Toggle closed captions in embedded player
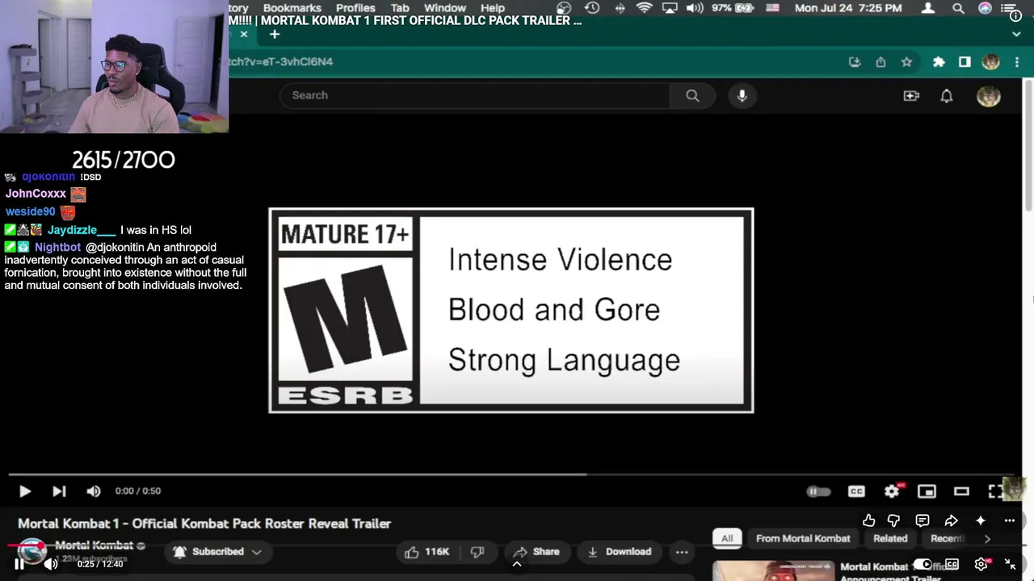Image resolution: width=1034 pixels, height=581 pixels. click(x=856, y=491)
